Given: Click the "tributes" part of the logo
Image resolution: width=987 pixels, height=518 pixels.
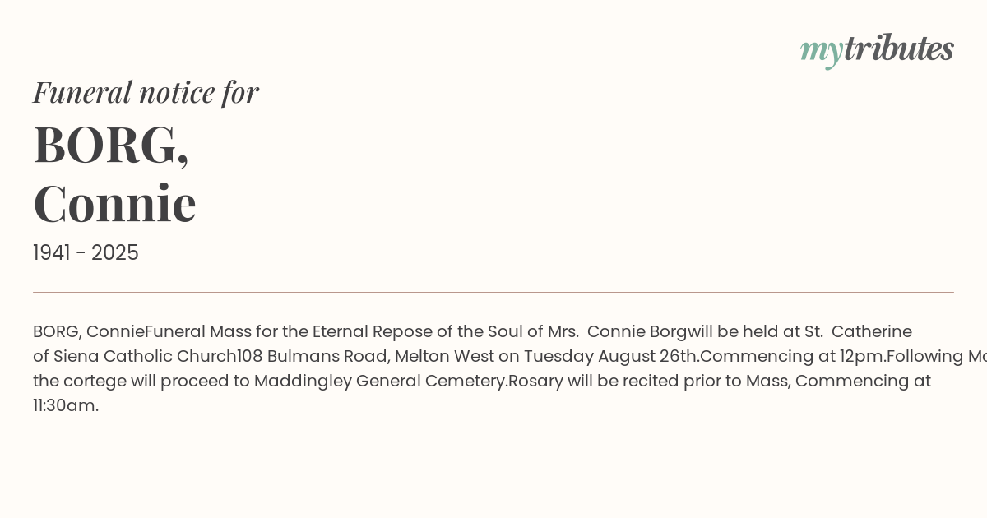Looking at the screenshot, I should pos(898,49).
